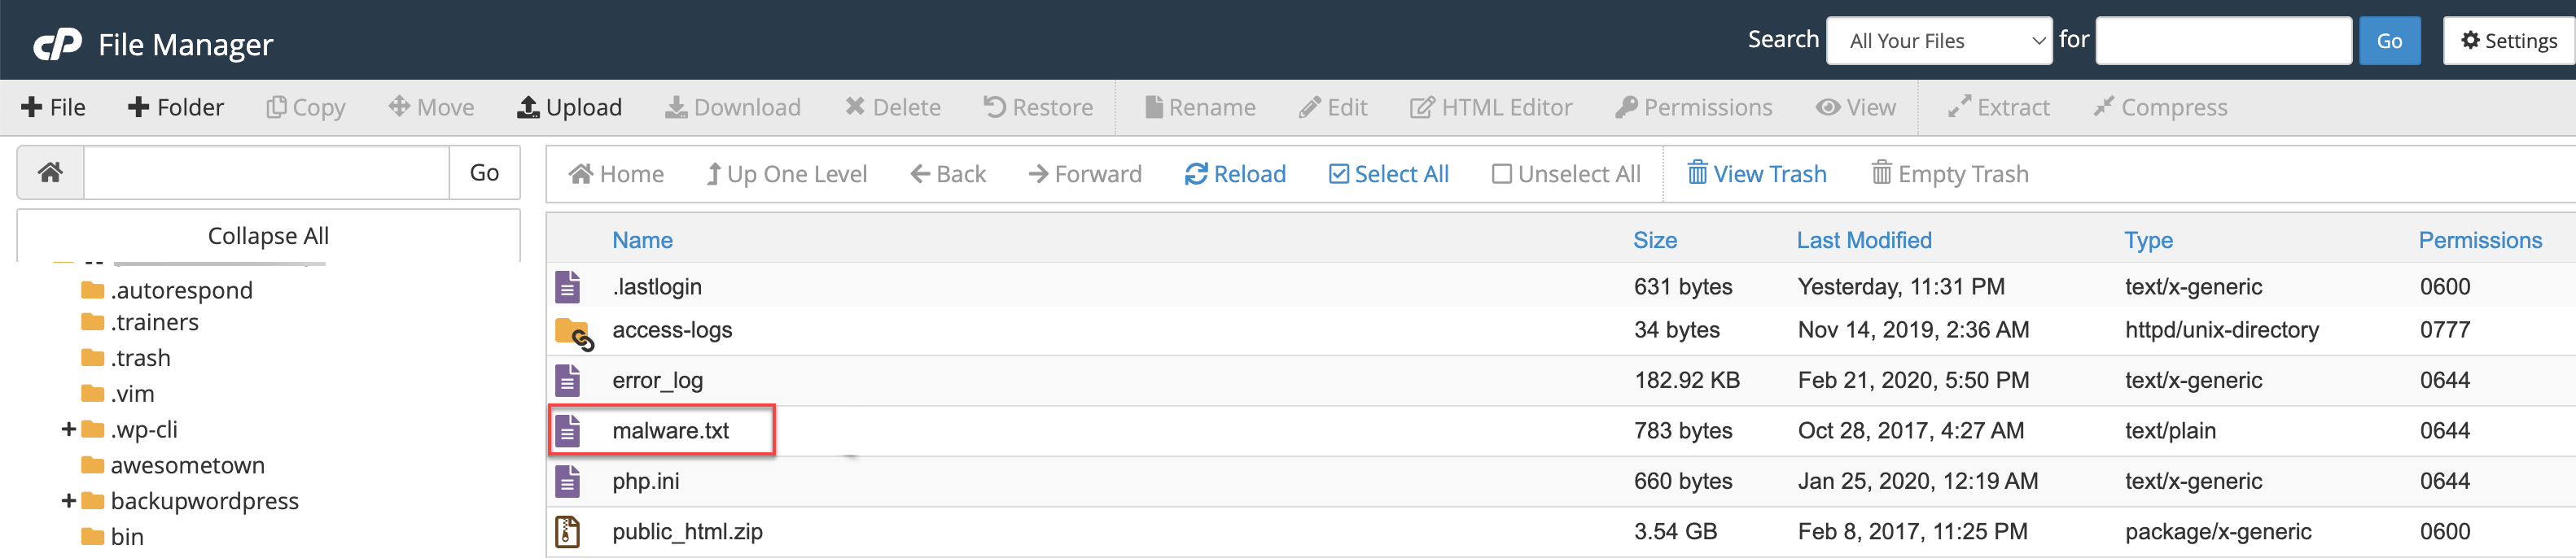Screen dimensions: 2576x558
Task: Click Unselect All to clear selection
Action: (x=1566, y=172)
